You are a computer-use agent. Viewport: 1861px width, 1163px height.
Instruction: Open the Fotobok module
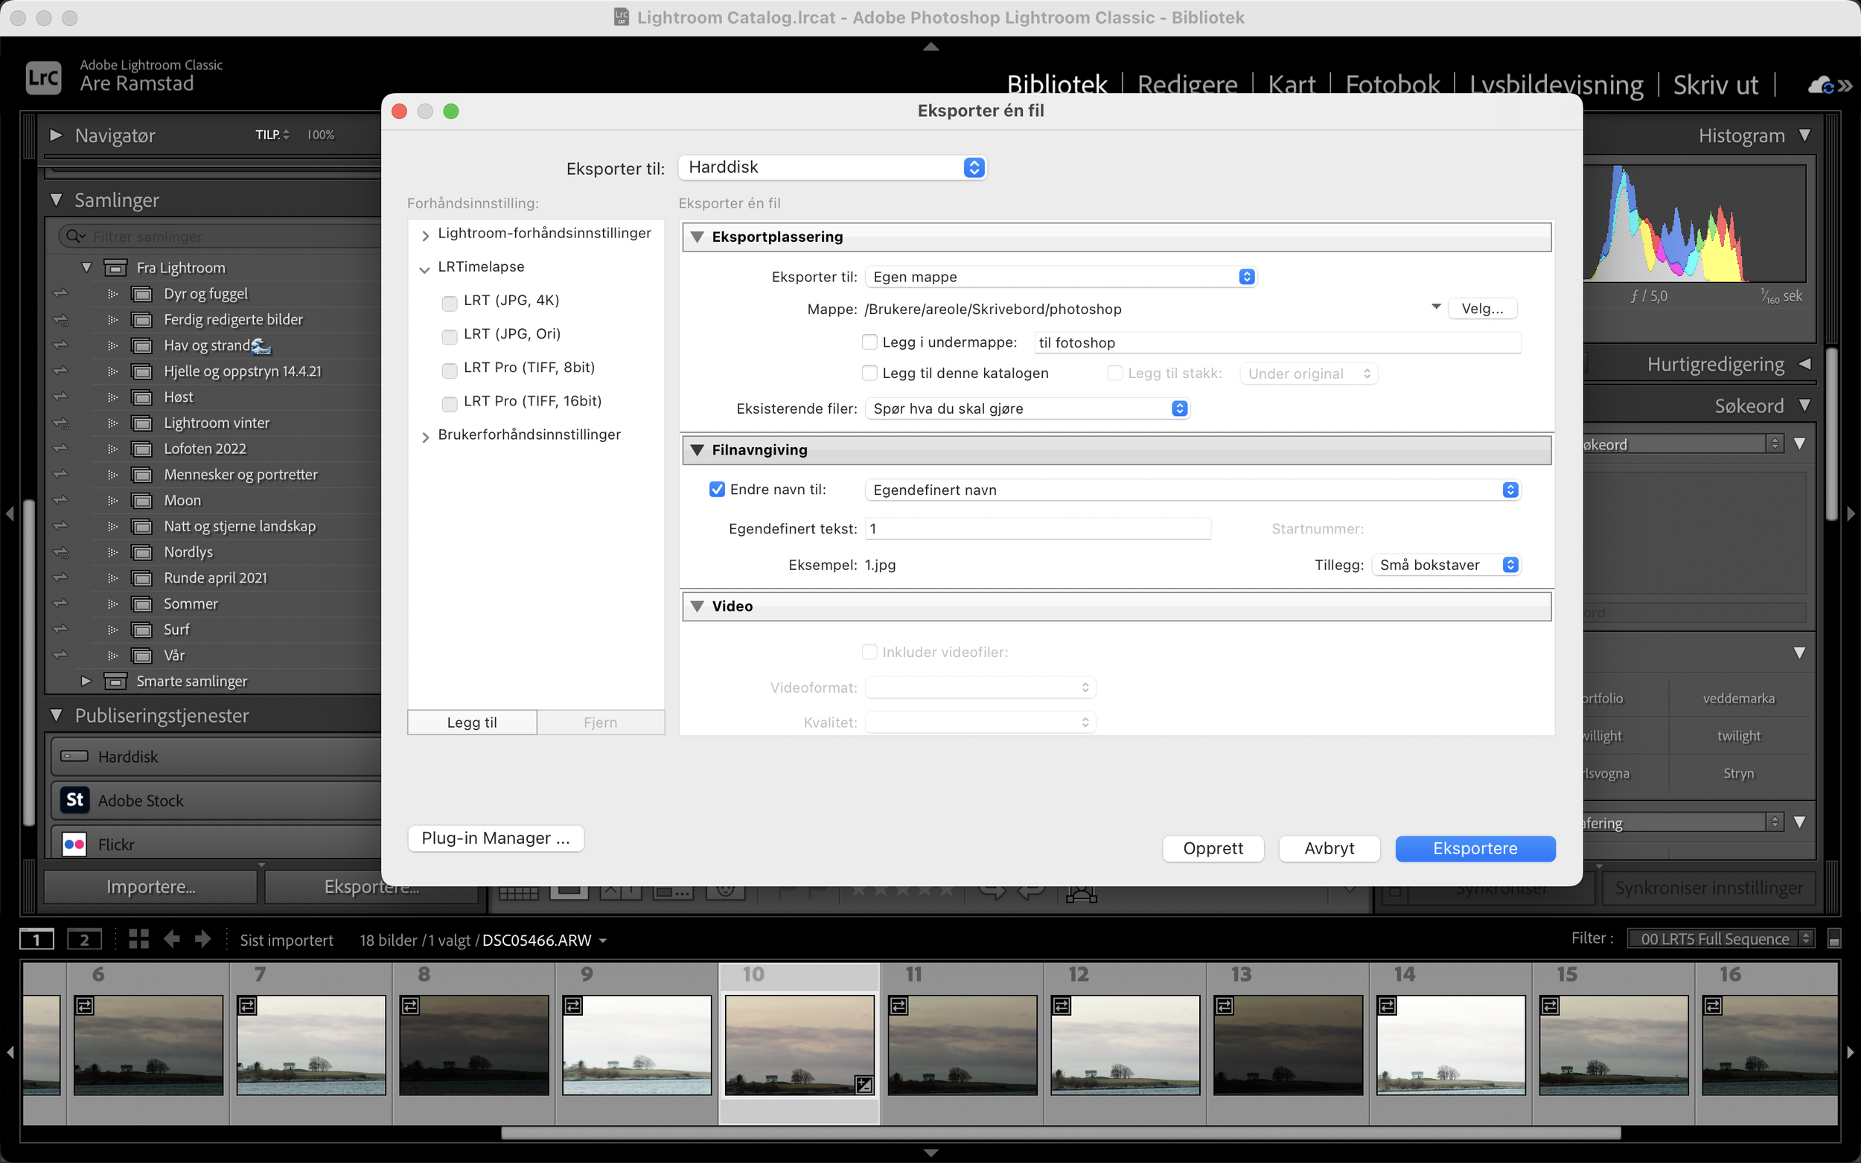pos(1393,85)
